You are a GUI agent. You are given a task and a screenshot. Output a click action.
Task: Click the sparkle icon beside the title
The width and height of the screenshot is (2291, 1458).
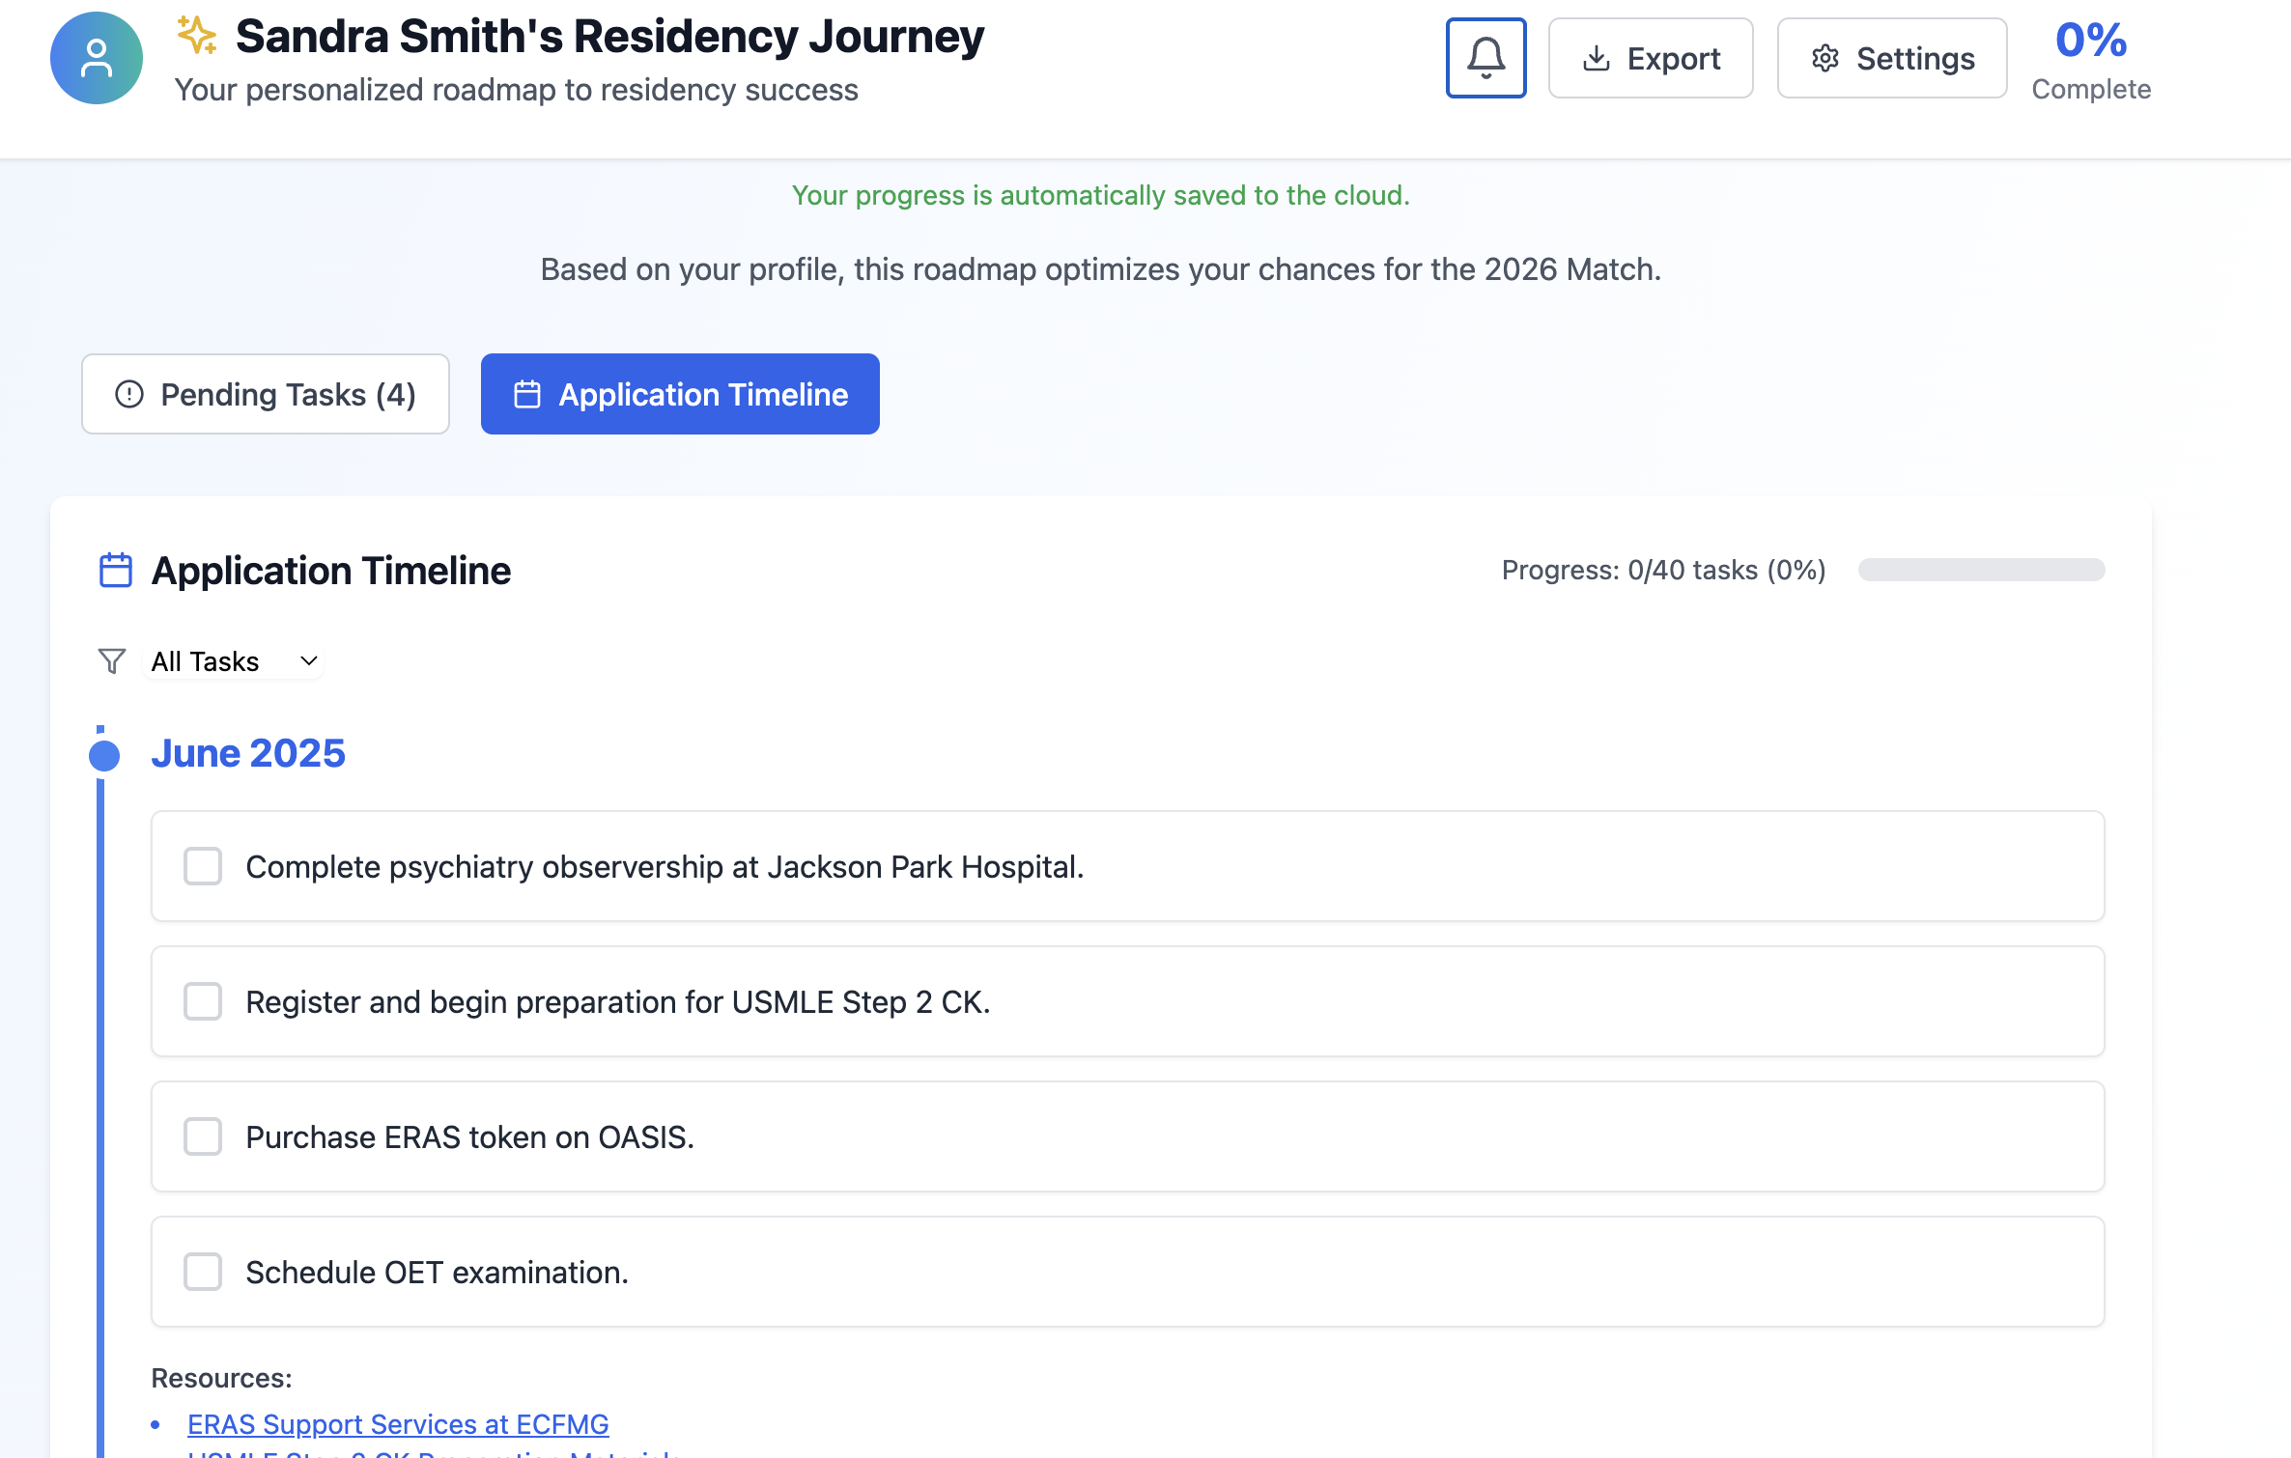click(x=197, y=36)
